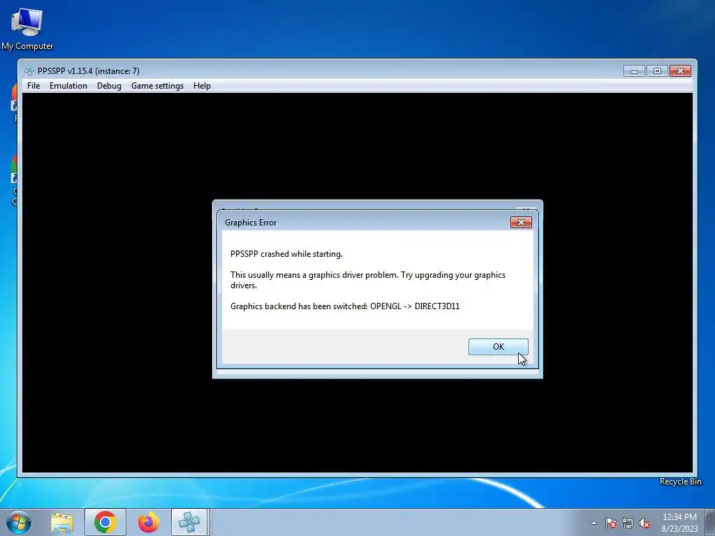Switch to PPSSPP taskbar button
The image size is (715, 536).
pyautogui.click(x=190, y=522)
